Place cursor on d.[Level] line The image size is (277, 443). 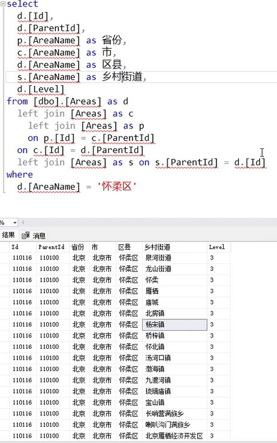[41, 89]
